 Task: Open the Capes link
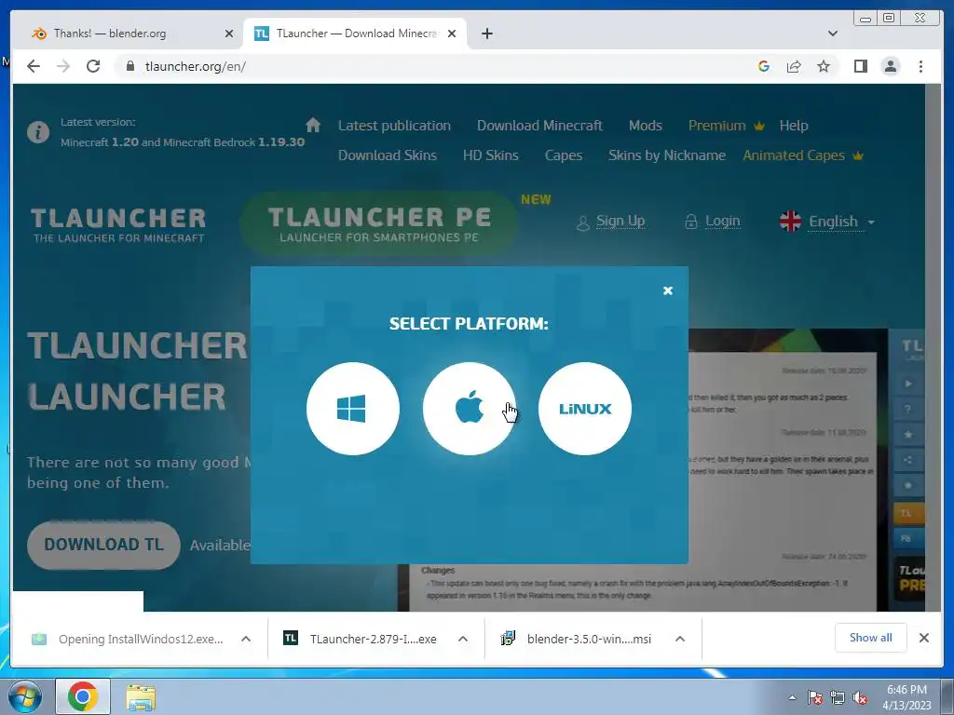click(x=564, y=155)
